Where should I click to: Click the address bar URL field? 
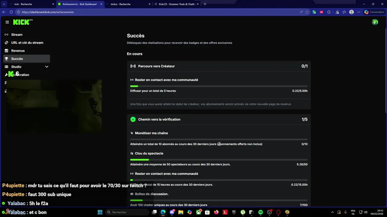tap(157, 12)
